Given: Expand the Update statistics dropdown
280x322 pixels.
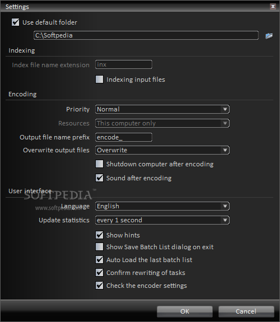Looking at the screenshot, I should (162, 220).
